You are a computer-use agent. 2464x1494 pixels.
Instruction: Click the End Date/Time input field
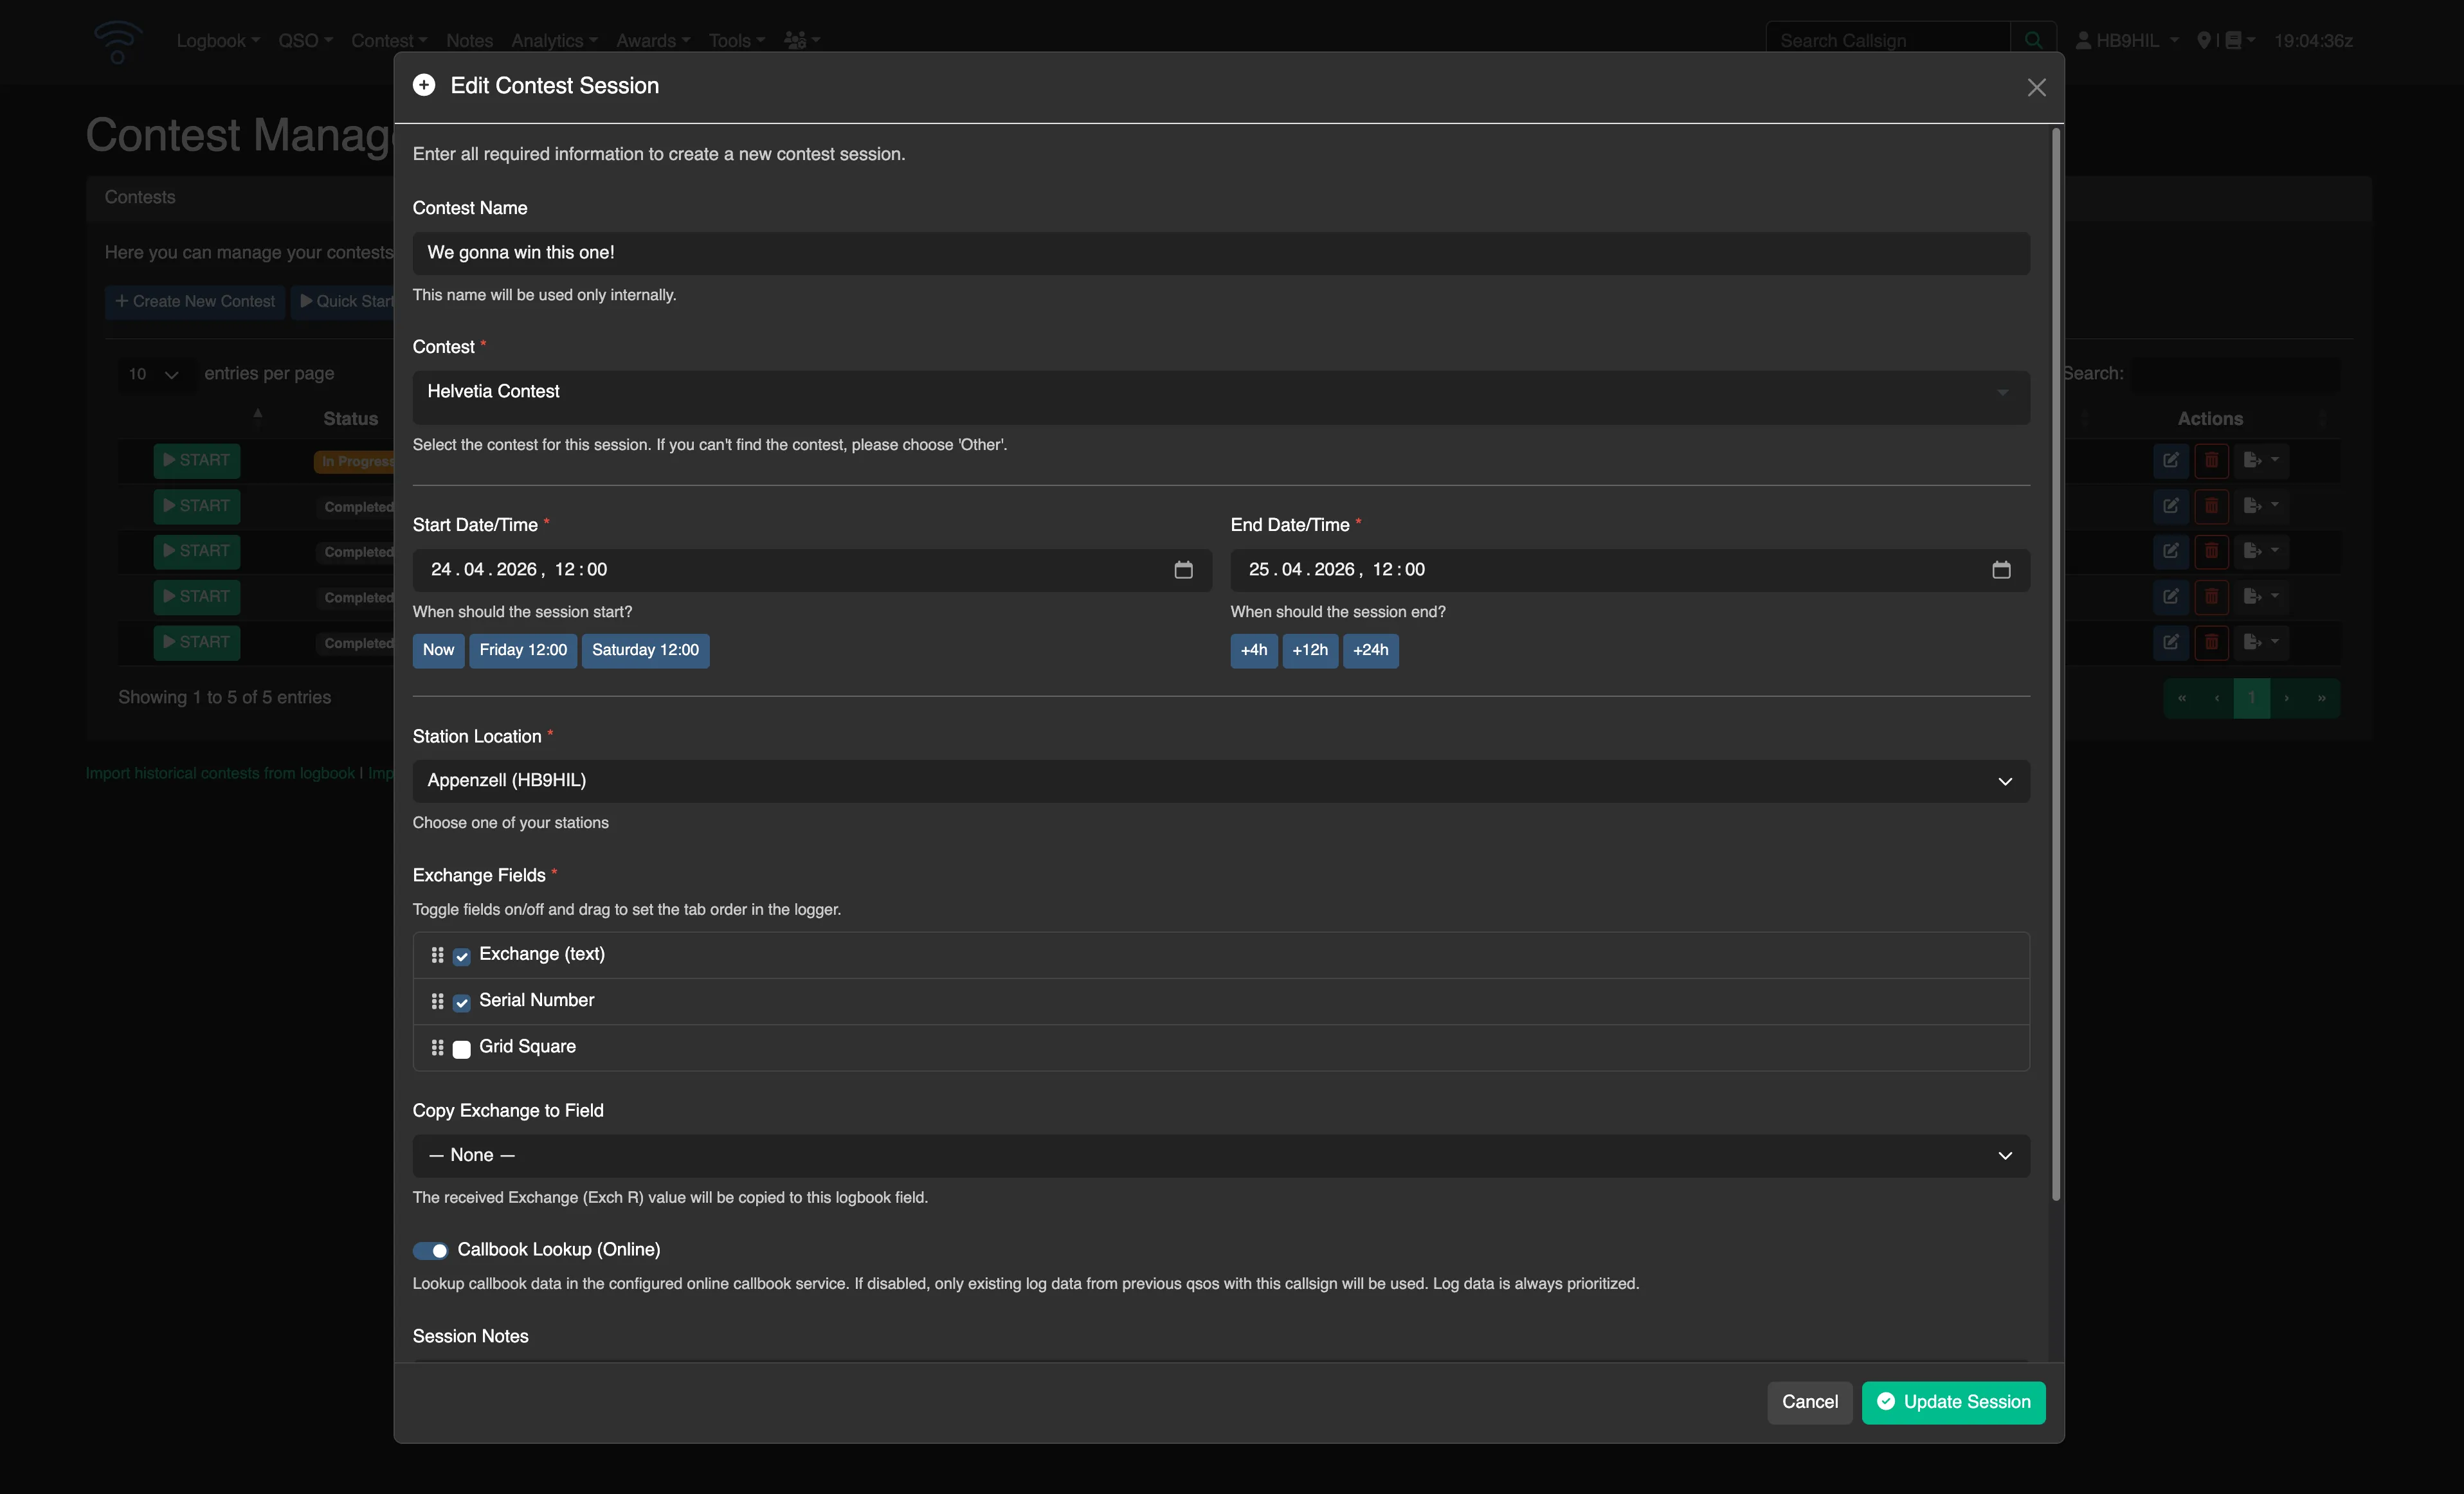pos(1630,570)
